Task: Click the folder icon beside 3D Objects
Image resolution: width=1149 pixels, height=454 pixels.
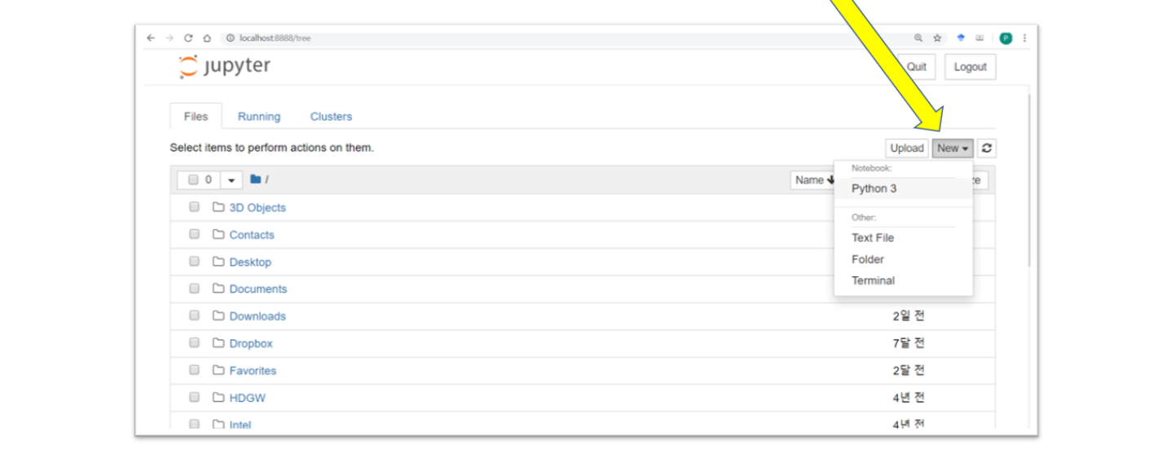Action: click(x=218, y=207)
